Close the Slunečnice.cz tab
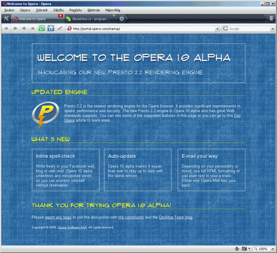Viewport: 277px width, 253px height. 114,16
